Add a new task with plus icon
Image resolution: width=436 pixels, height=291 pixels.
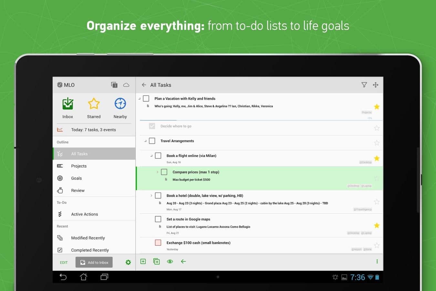143,262
